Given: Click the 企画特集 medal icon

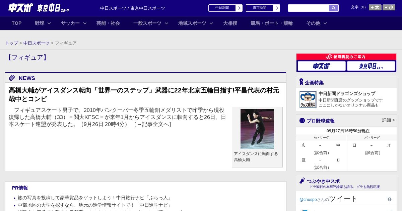Looking at the screenshot, I should click(x=301, y=82).
